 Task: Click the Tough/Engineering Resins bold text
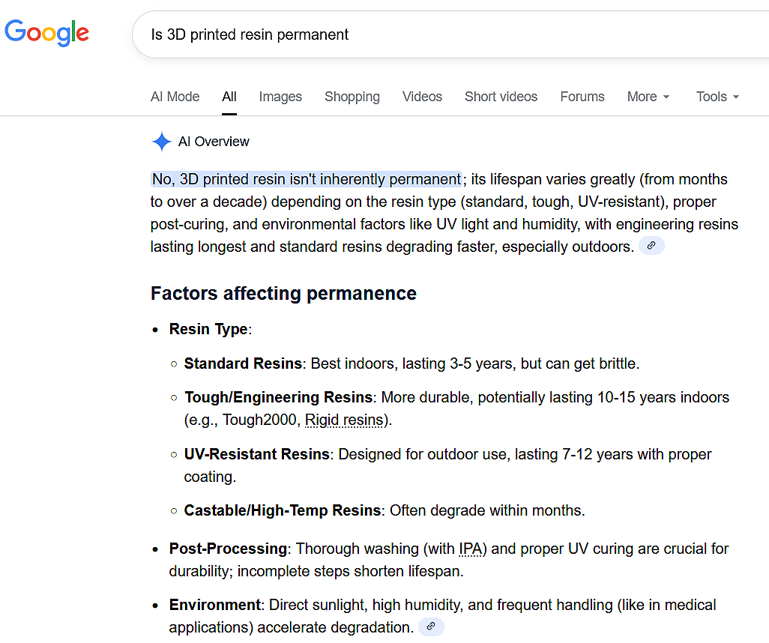(279, 397)
